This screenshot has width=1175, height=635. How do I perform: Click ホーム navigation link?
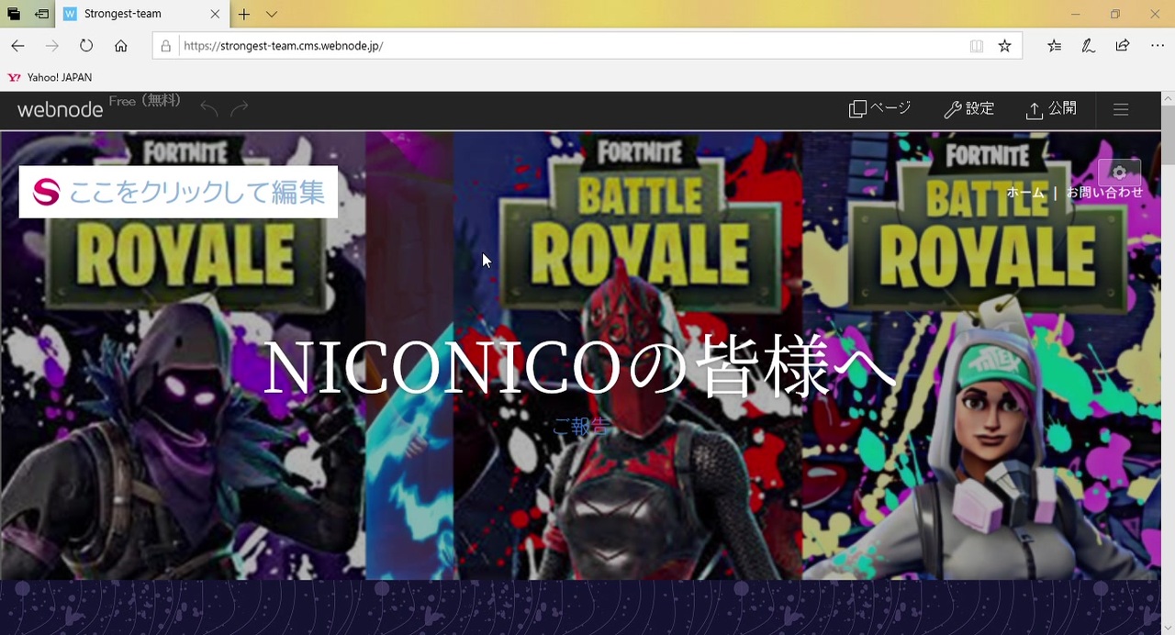coord(1025,193)
